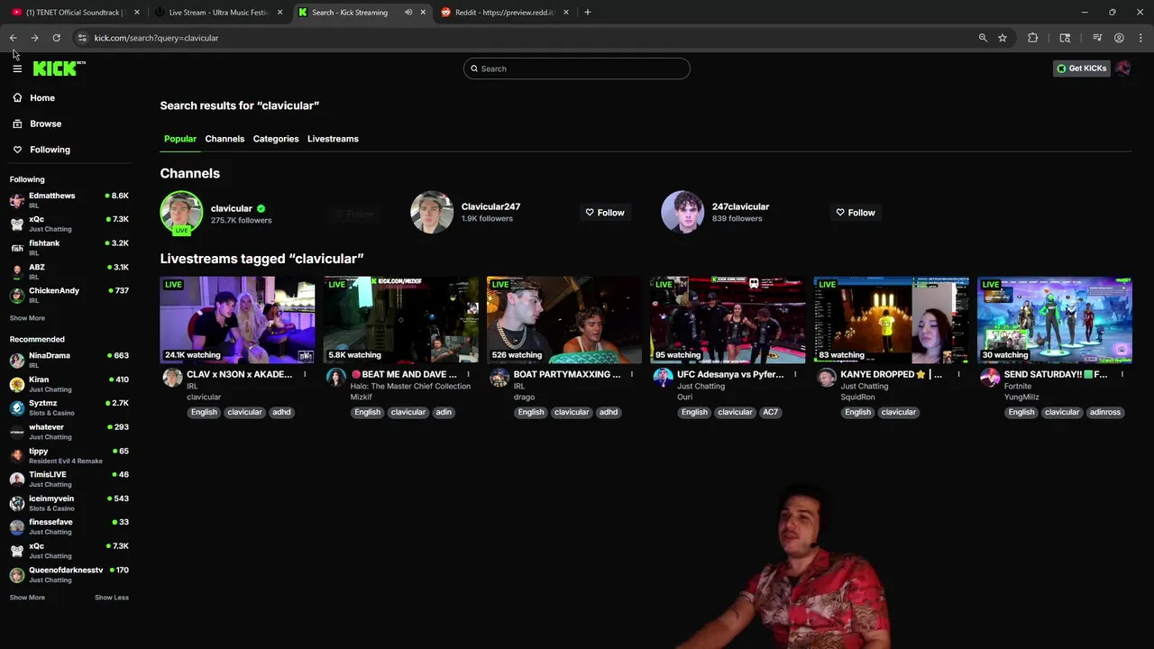Screen dimensions: 1154x649
Task: Open options menu for BOAT PARTYMAXXING stream
Action: 631,374
